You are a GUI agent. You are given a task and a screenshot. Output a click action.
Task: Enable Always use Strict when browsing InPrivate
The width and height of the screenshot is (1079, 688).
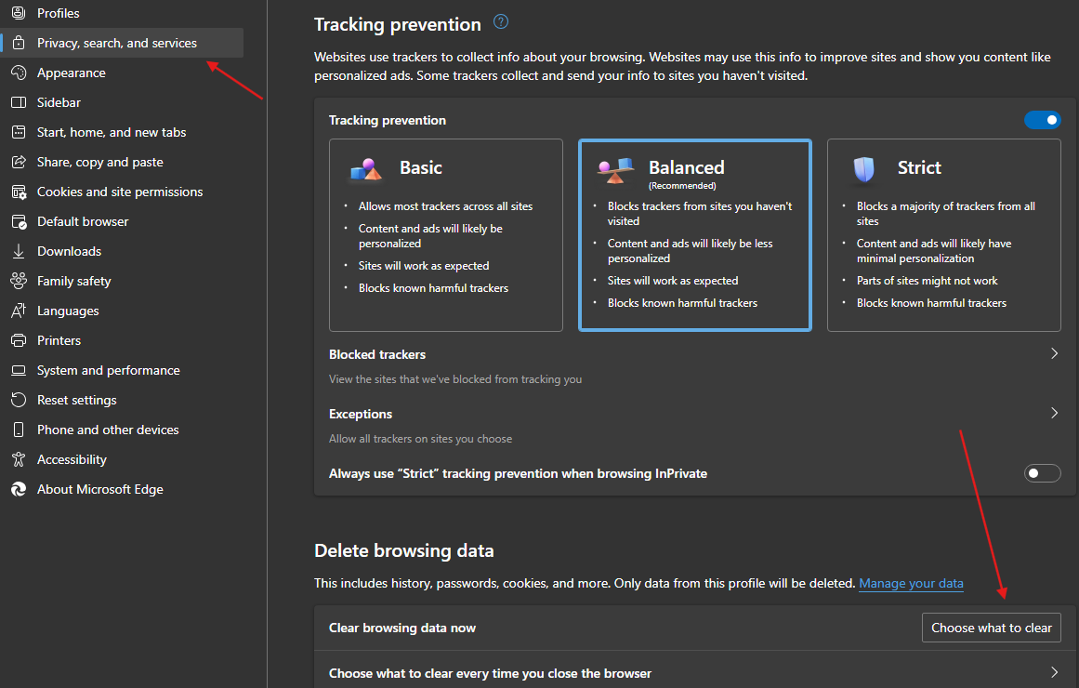pyautogui.click(x=1042, y=473)
